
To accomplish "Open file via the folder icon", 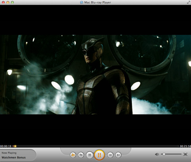I will click(81, 155).
